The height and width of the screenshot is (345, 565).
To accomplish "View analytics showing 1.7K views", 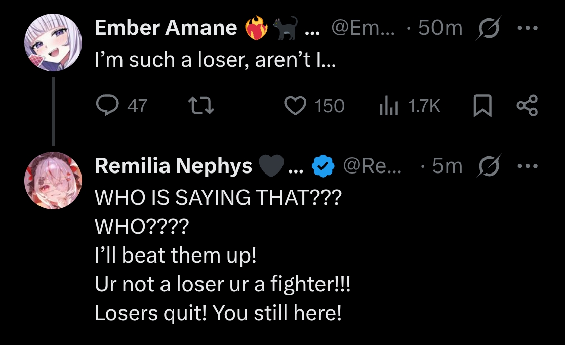I will coord(388,106).
